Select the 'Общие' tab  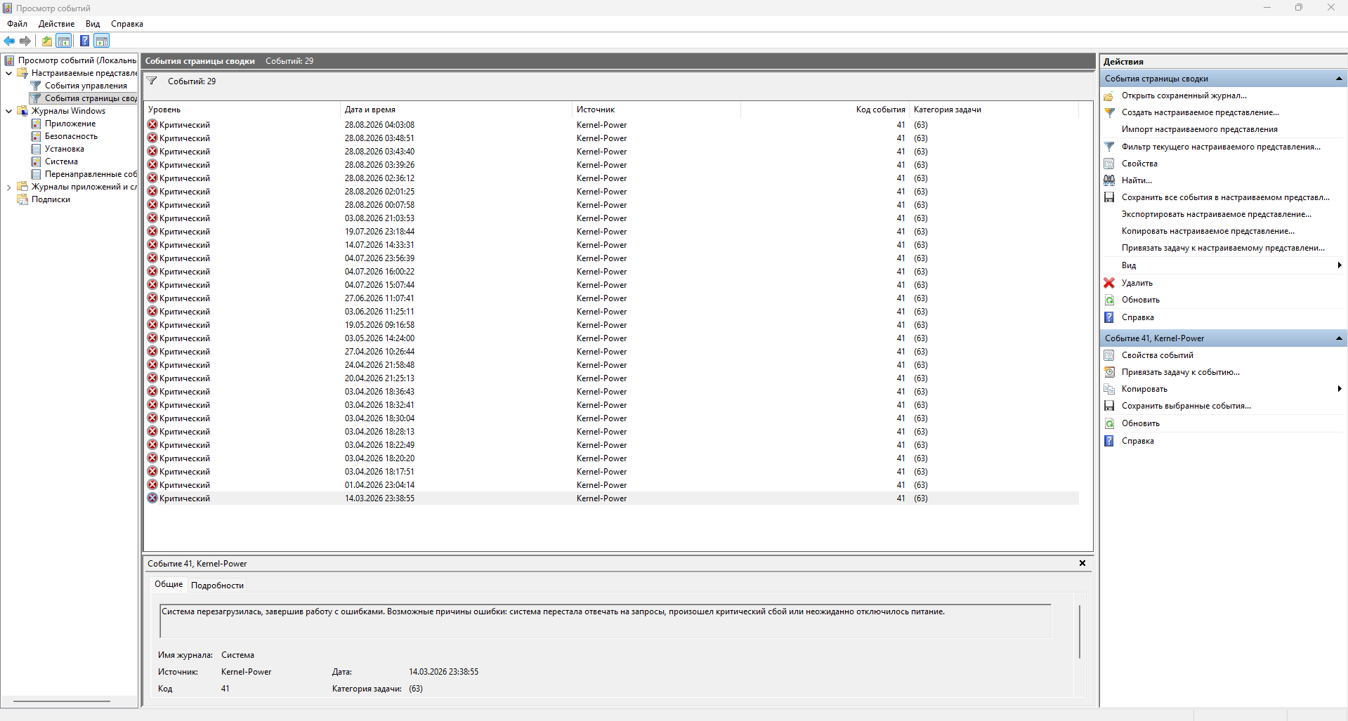[x=169, y=584]
